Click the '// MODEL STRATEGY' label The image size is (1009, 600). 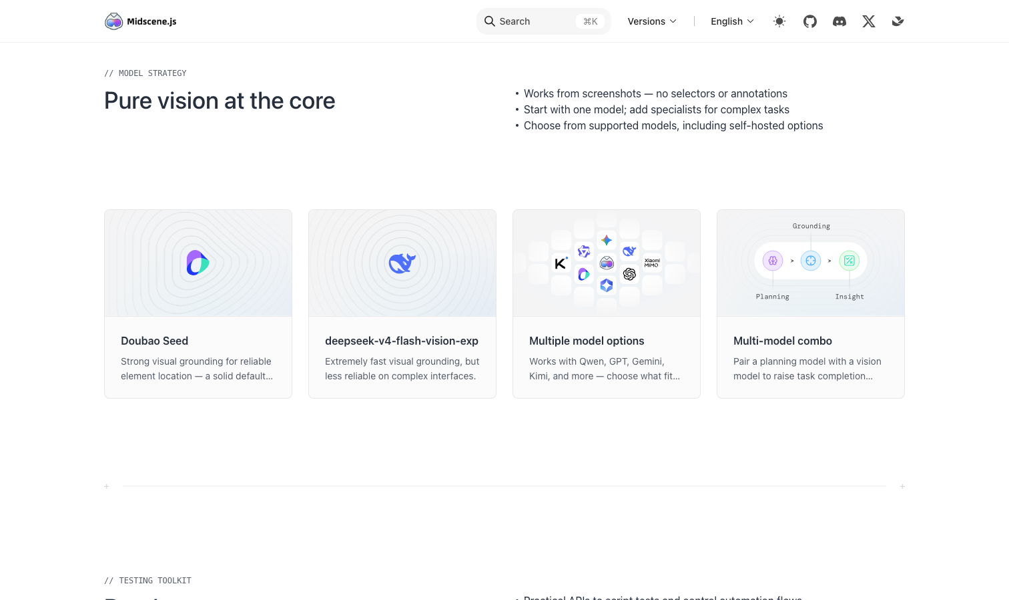(145, 73)
